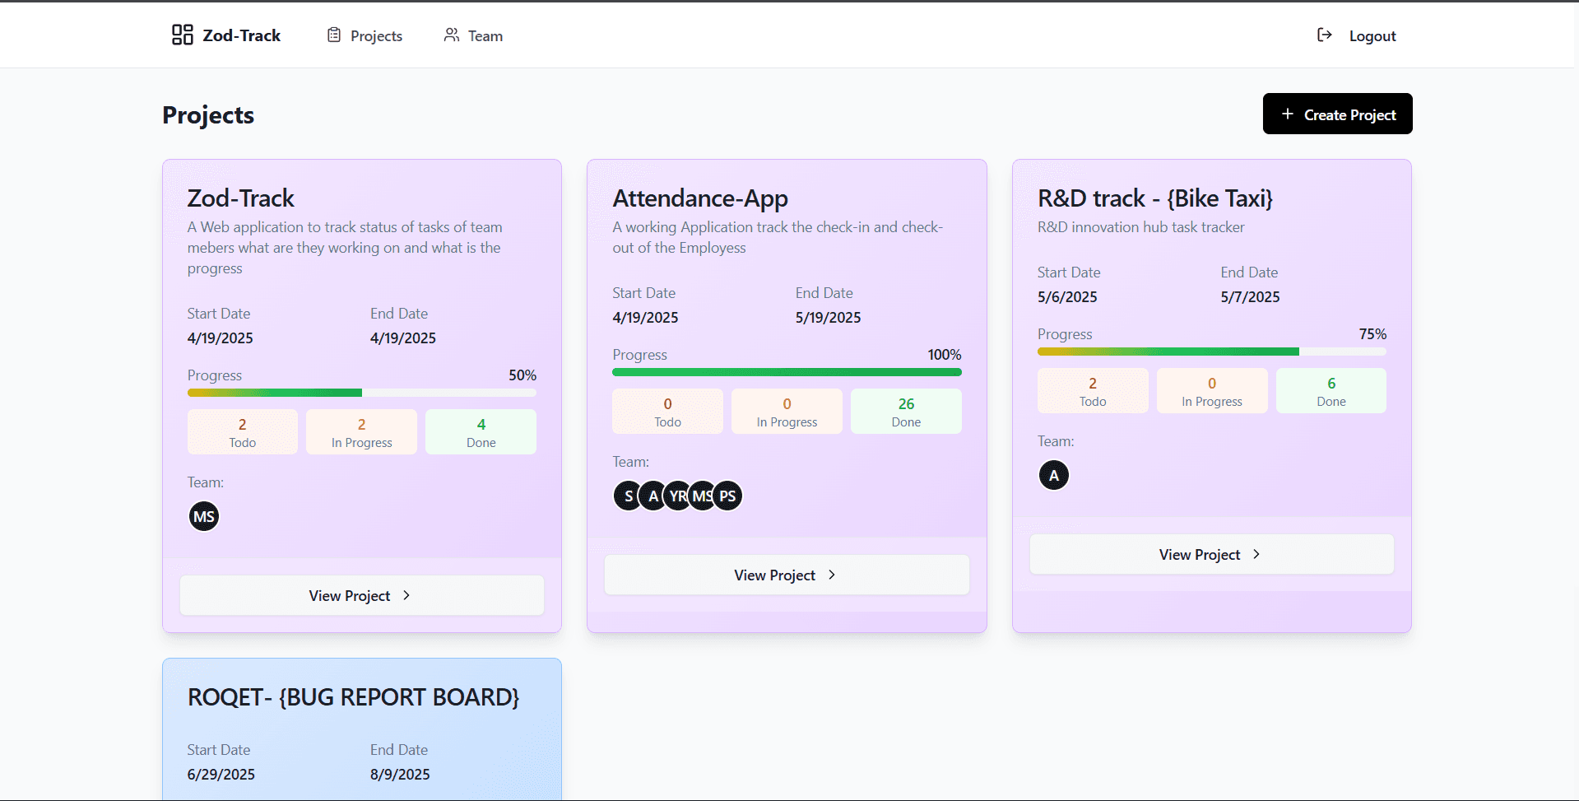
Task: Click the 100% progress value on Attendance-App
Action: click(x=945, y=355)
